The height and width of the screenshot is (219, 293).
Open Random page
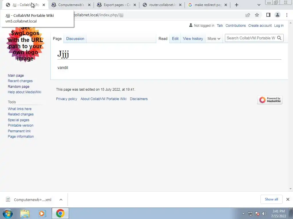coord(19,86)
